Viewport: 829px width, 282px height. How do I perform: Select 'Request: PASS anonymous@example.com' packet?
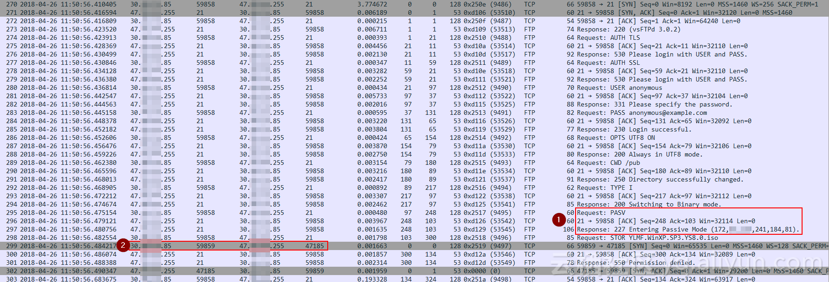tap(414, 113)
